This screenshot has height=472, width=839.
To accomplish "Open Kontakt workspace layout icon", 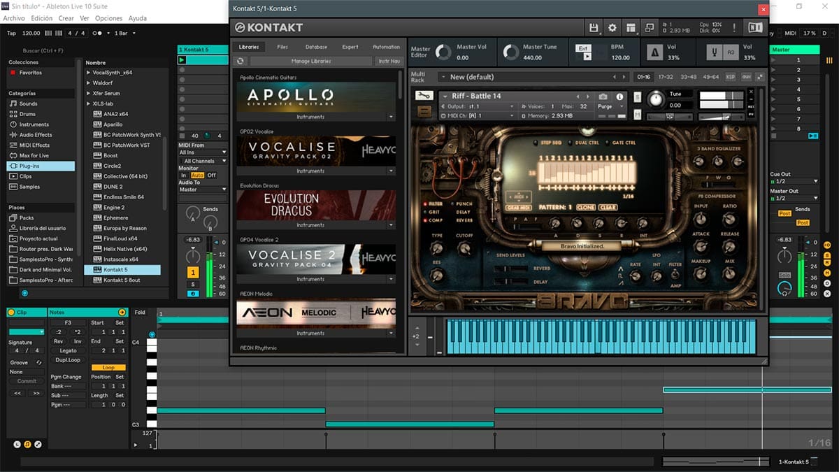I will pyautogui.click(x=631, y=28).
